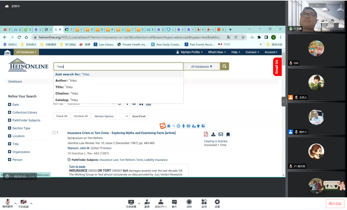
Task: Open the apps (应用) icon
Action: [x=204, y=203]
